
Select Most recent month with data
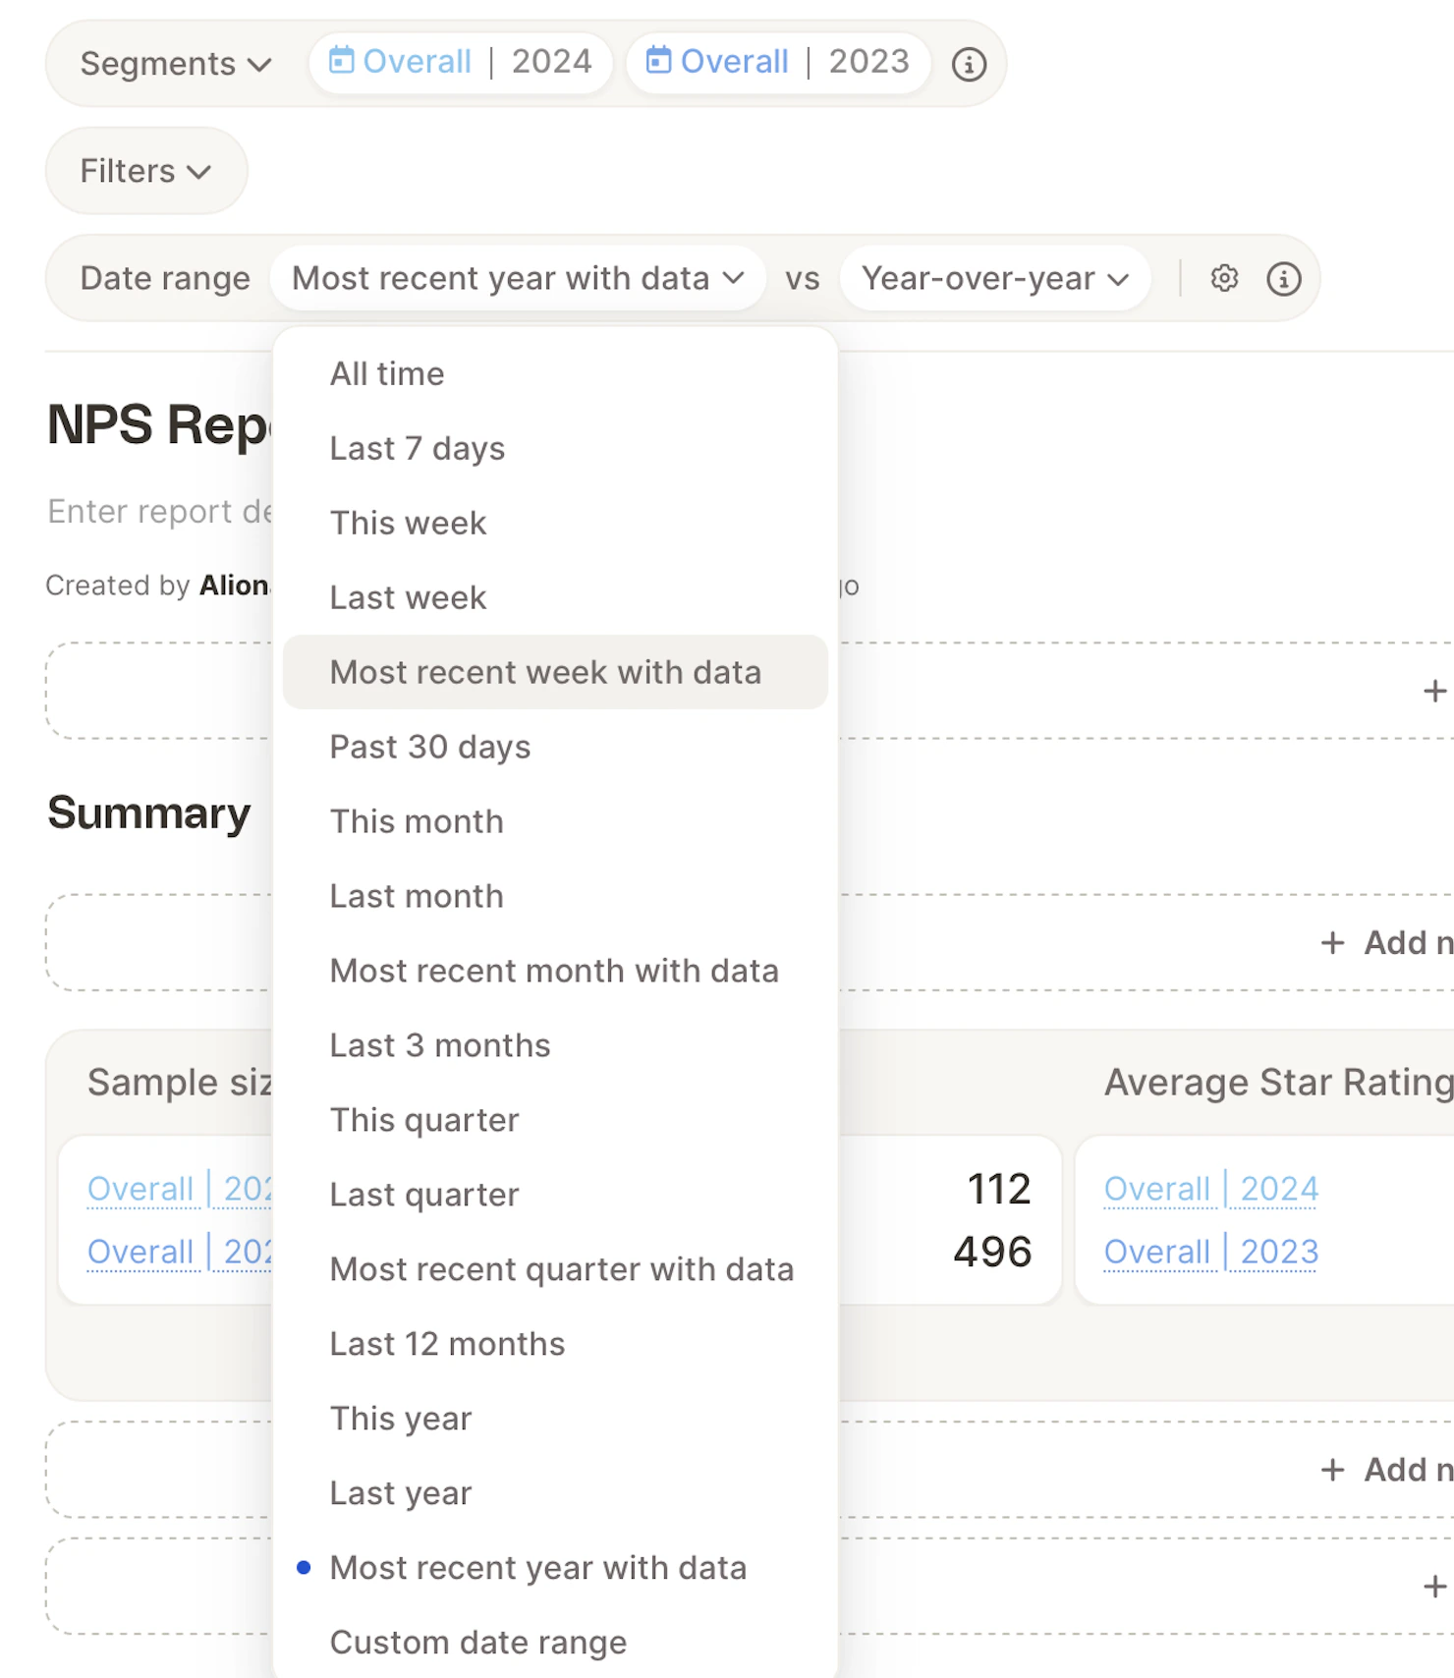[555, 972]
